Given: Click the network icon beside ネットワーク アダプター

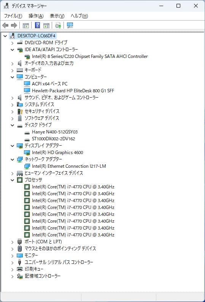Looking at the screenshot, I should 20,159.
